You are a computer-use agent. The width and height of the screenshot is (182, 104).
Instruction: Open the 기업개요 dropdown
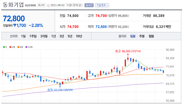(x=102, y=5)
